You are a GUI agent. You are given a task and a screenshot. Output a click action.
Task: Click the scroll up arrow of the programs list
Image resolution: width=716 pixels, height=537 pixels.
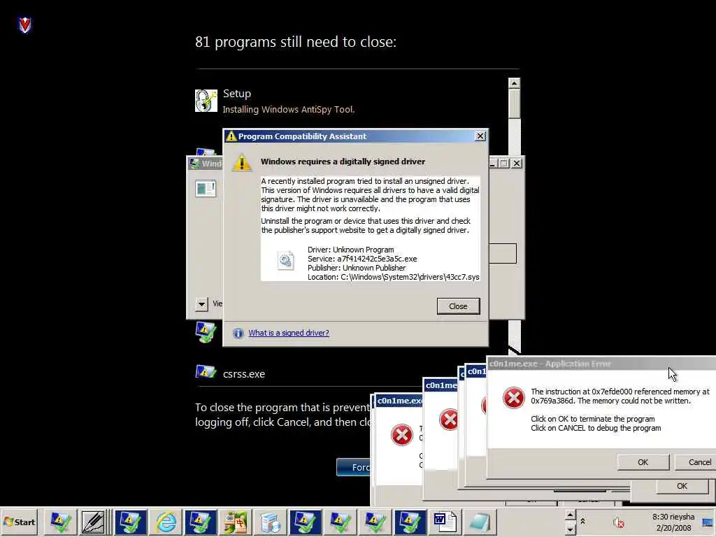pyautogui.click(x=514, y=83)
